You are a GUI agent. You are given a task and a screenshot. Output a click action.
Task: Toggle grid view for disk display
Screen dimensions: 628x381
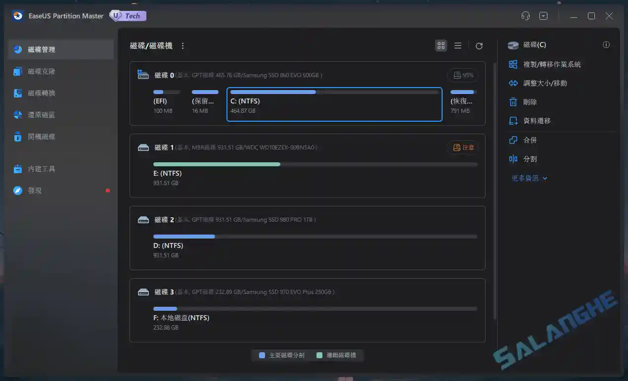(441, 45)
